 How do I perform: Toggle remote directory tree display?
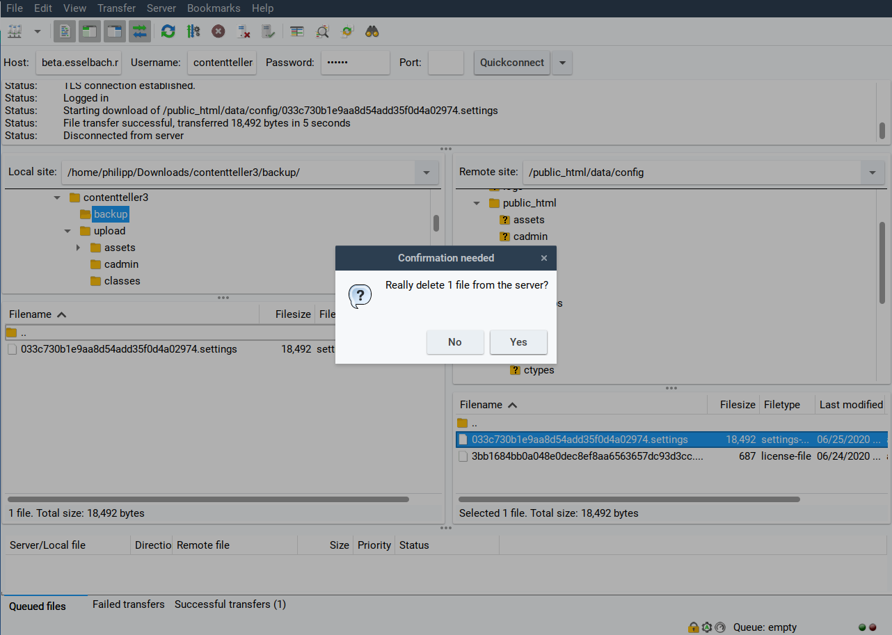[115, 31]
